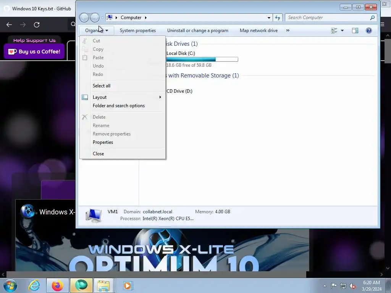391x293 pixels.
Task: Click the Action Center flag icon
Action: point(334,286)
